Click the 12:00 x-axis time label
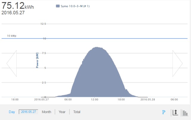The height and width of the screenshot is (120, 191). coord(95,99)
